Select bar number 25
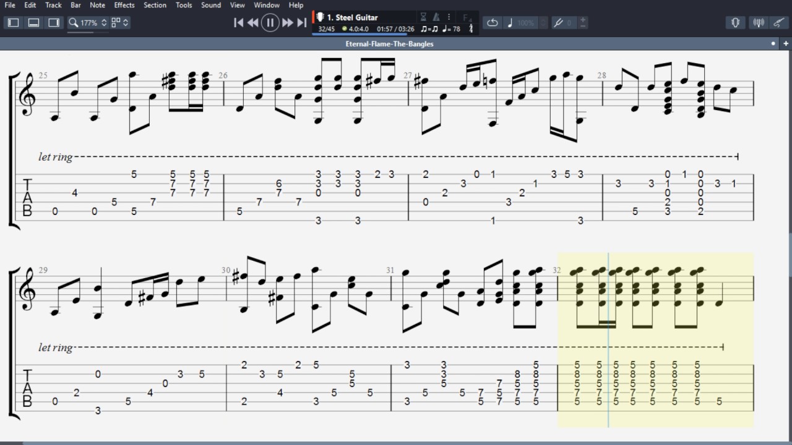The image size is (792, 445). (x=43, y=75)
